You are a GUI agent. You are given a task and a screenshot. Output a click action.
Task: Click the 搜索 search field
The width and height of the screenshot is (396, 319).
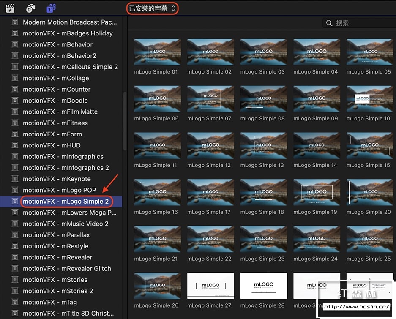(x=359, y=23)
